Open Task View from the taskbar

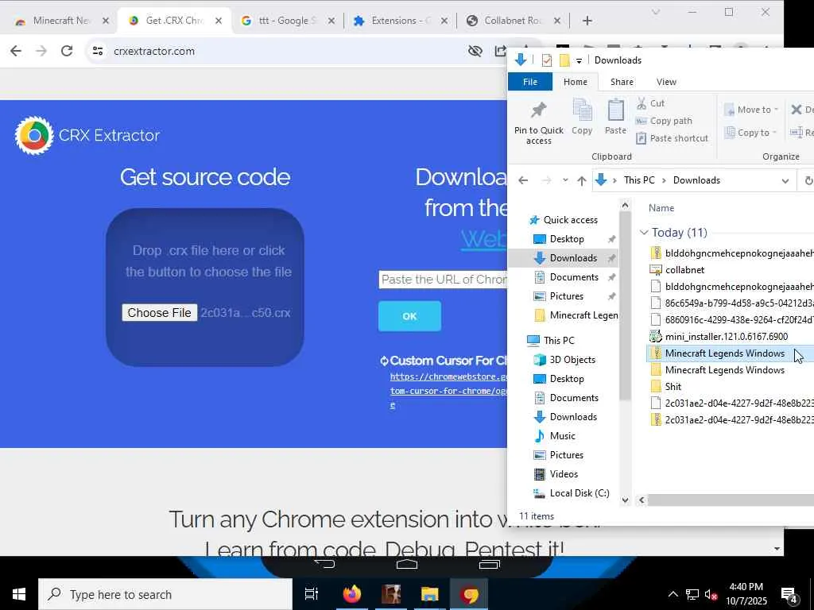pos(312,594)
